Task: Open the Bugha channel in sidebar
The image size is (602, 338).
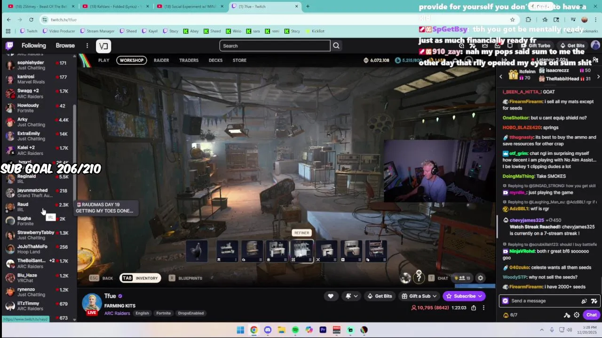Action: click(x=39, y=221)
